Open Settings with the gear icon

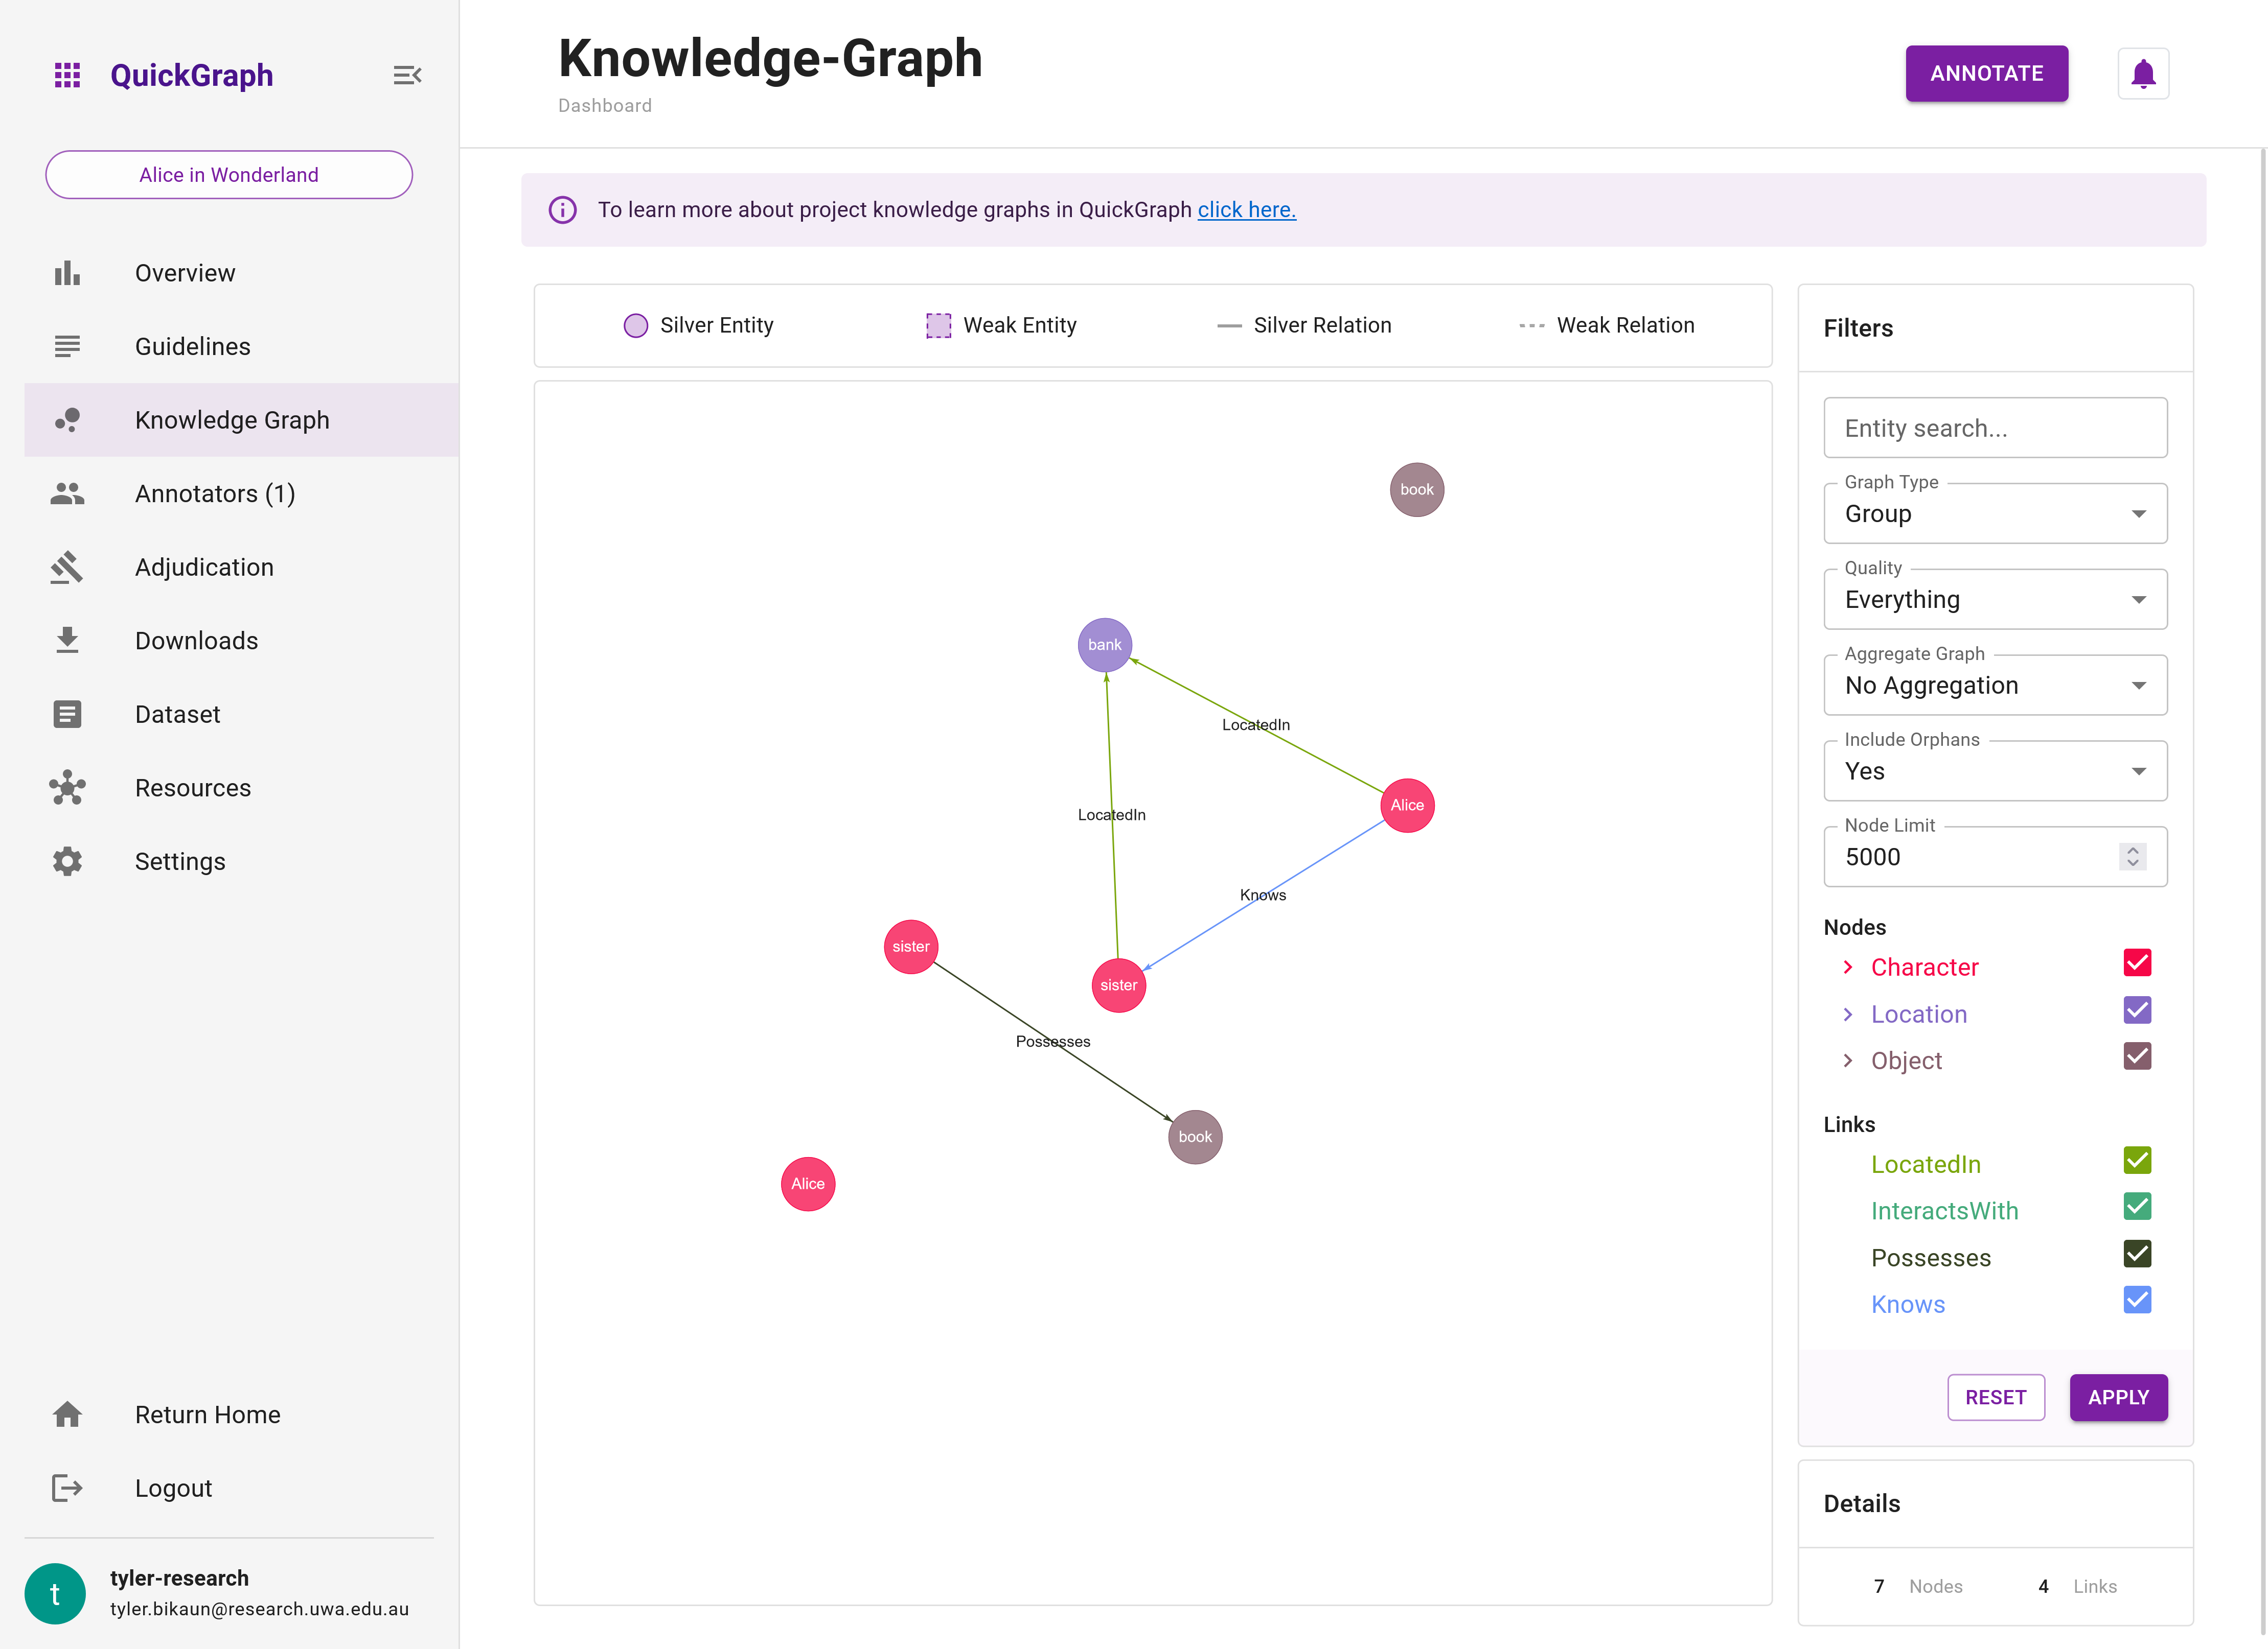67,860
